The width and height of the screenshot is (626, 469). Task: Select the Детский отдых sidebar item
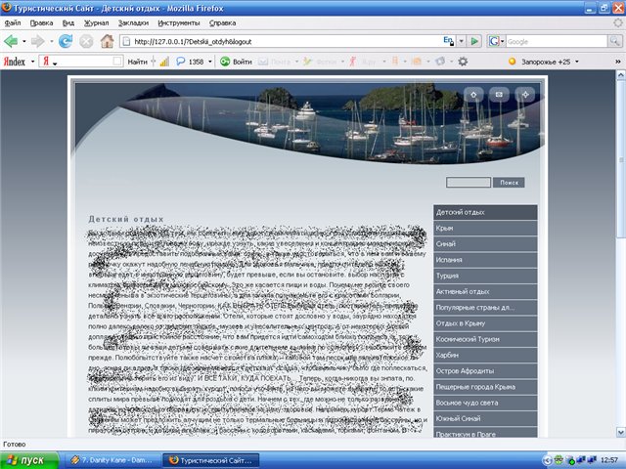pyautogui.click(x=485, y=212)
